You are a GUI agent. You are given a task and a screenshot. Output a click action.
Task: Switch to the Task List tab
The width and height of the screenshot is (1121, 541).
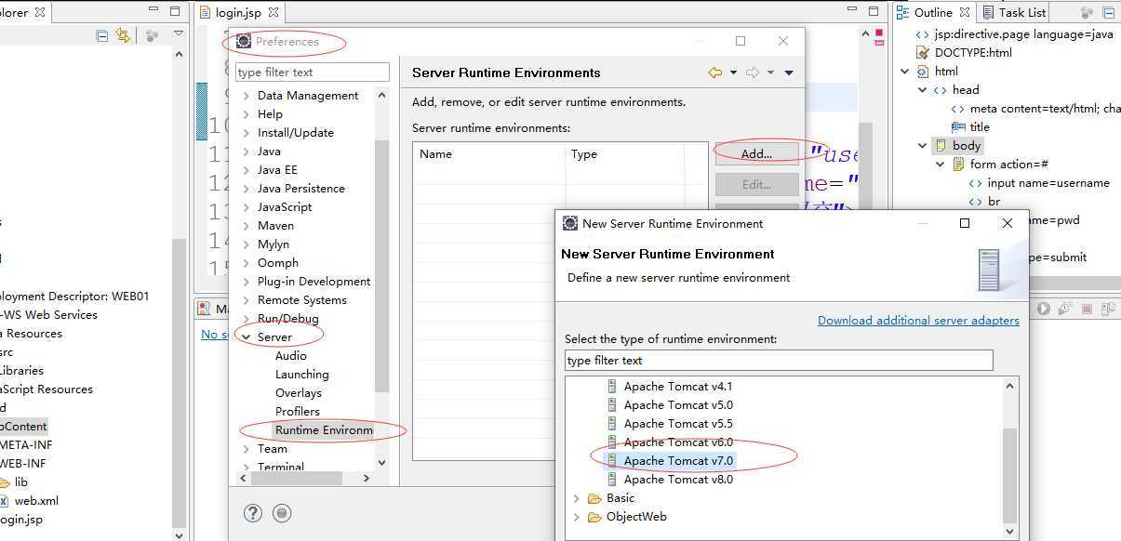pyautogui.click(x=1021, y=12)
